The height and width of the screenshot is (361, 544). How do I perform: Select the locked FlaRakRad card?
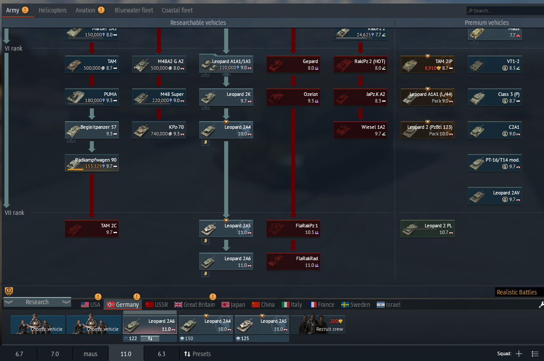point(294,262)
